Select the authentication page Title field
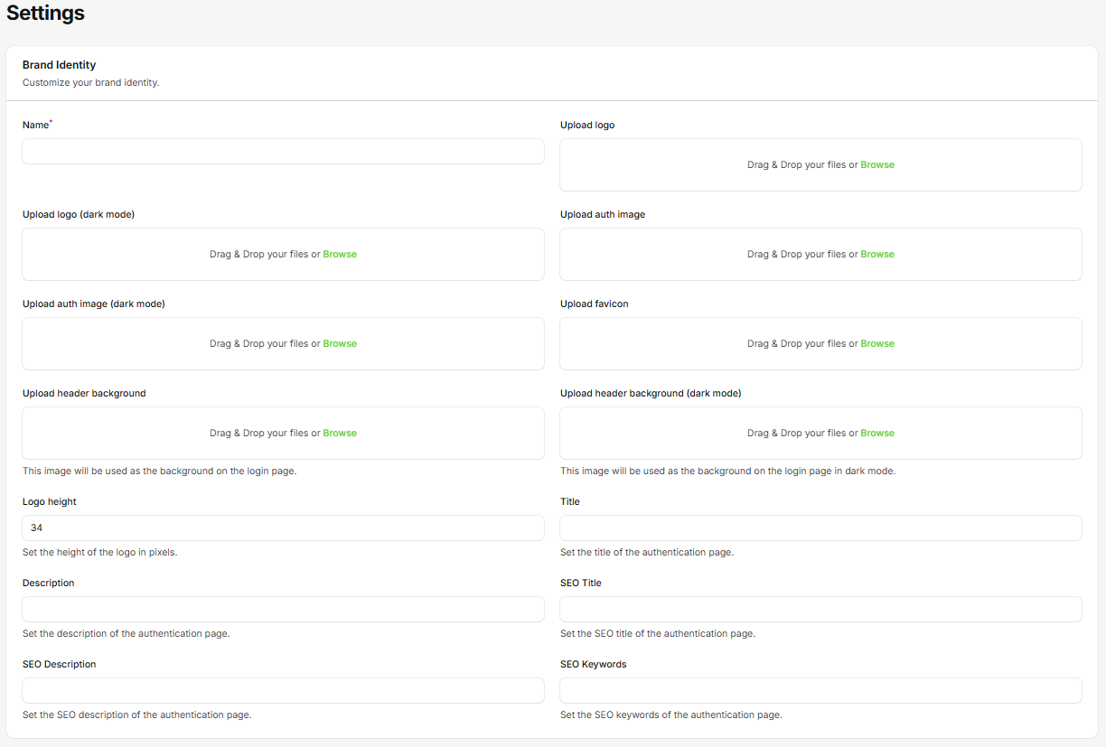 [x=820, y=528]
